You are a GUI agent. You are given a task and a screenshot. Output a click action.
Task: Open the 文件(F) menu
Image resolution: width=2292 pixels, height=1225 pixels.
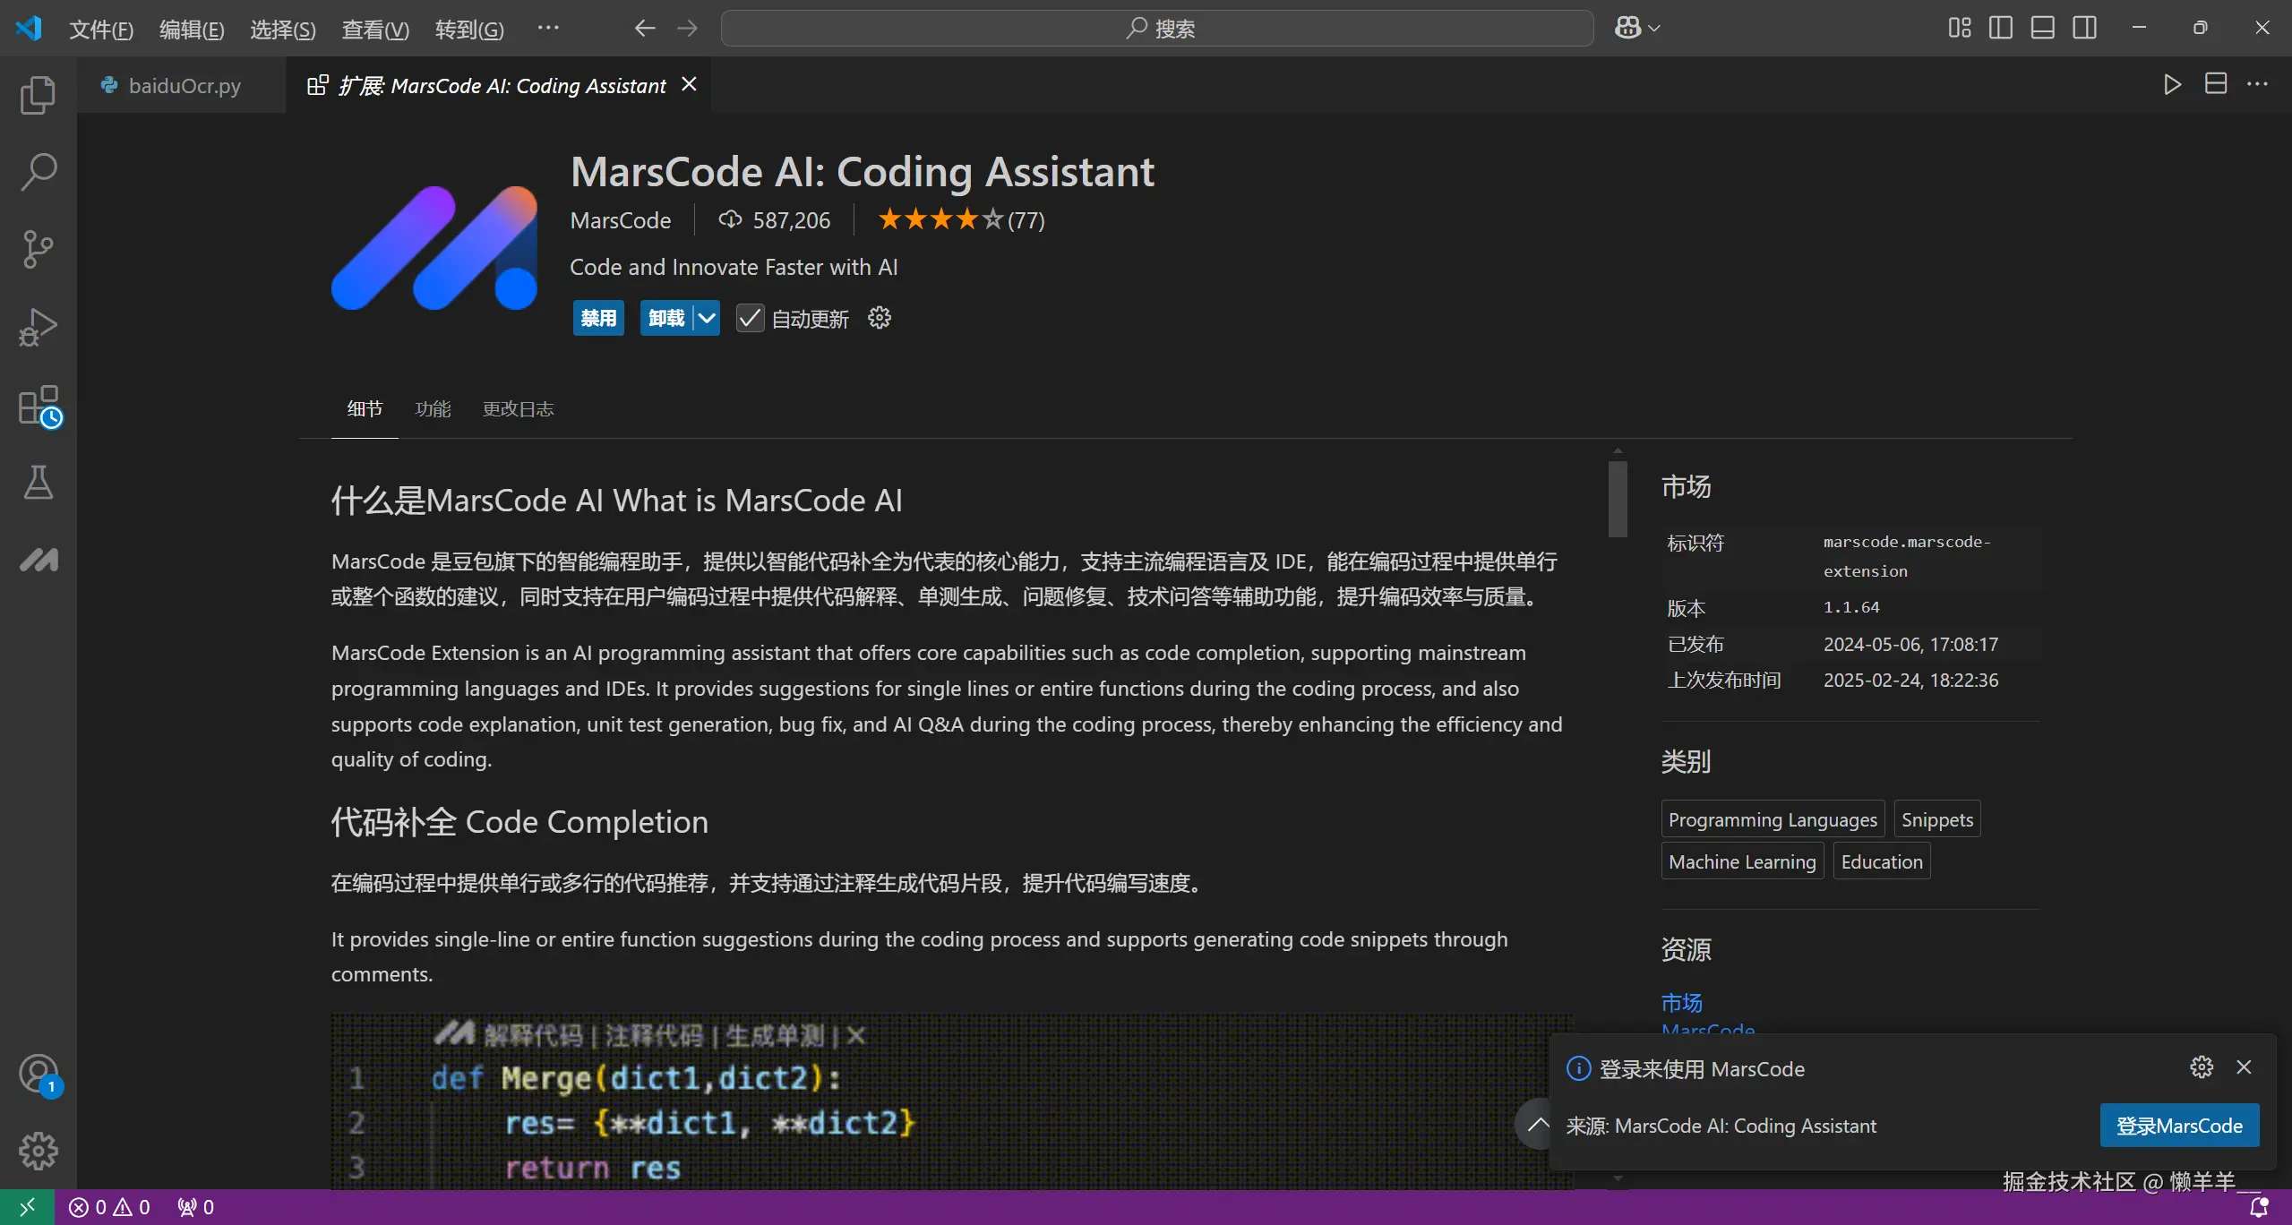(x=101, y=30)
